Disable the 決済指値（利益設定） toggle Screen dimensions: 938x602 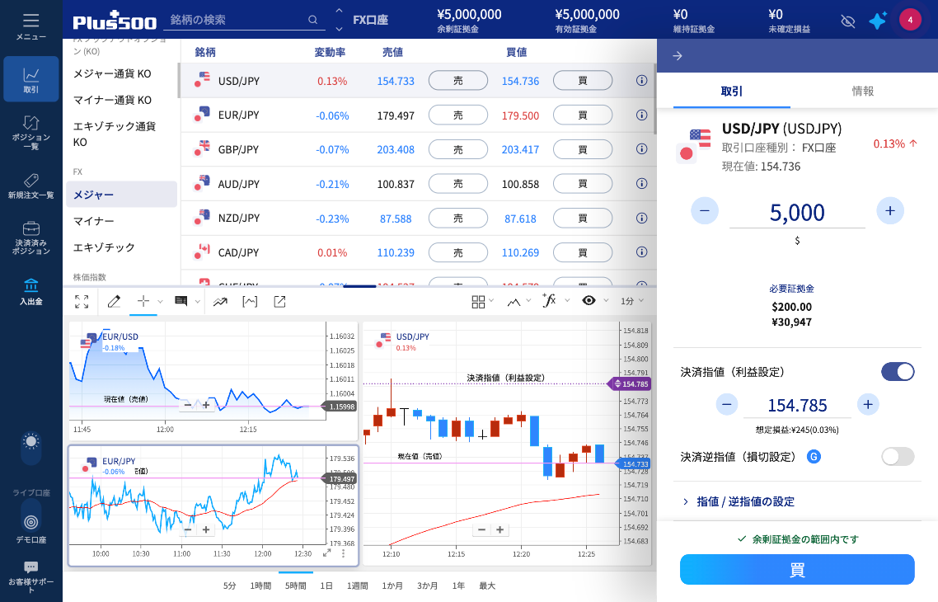point(898,372)
